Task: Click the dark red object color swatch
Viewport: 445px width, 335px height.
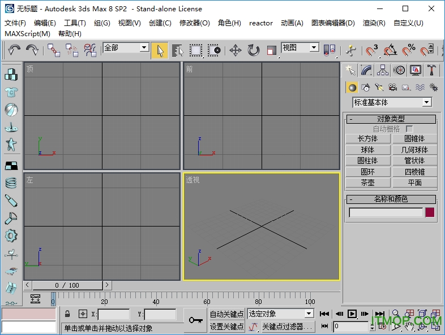Action: pos(430,212)
